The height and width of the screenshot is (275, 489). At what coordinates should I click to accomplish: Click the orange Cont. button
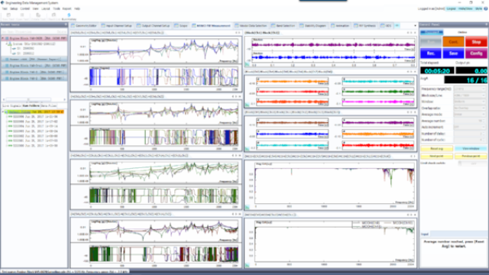coord(453,42)
